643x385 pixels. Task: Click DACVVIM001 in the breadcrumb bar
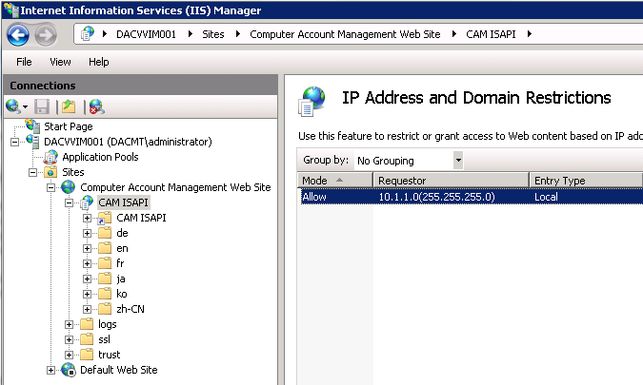146,34
